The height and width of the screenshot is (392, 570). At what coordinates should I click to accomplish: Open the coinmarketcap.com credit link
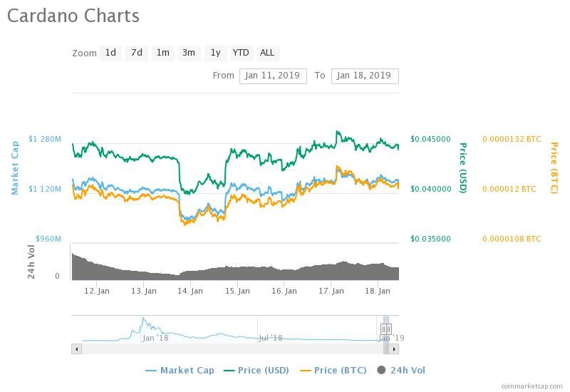pos(532,386)
